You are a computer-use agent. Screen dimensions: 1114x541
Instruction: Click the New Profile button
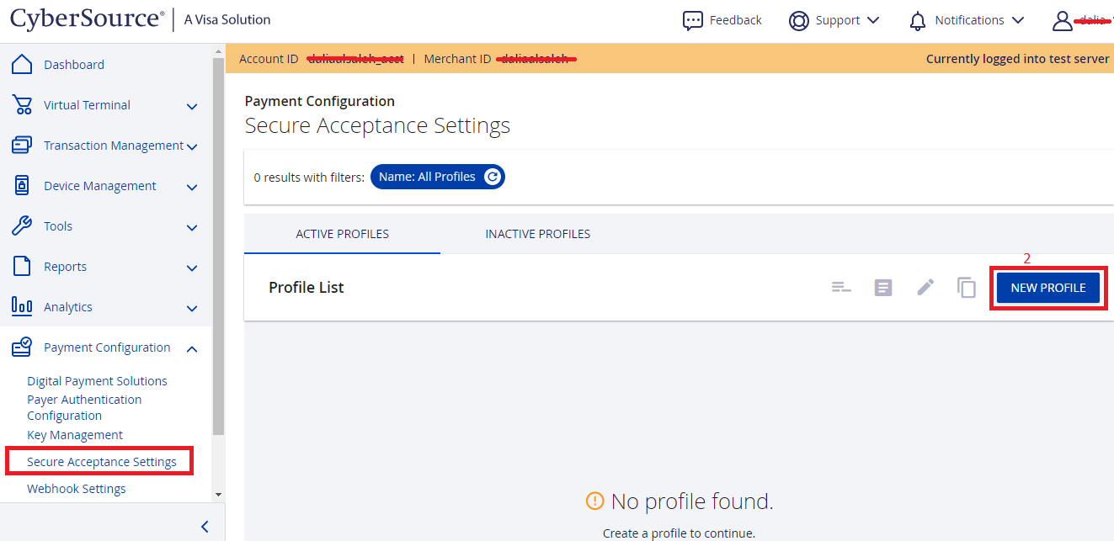[x=1048, y=288]
